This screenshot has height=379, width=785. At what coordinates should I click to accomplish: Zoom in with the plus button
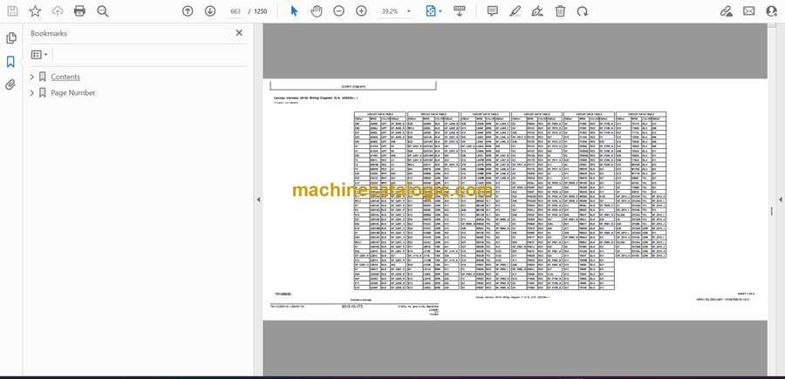click(x=361, y=11)
